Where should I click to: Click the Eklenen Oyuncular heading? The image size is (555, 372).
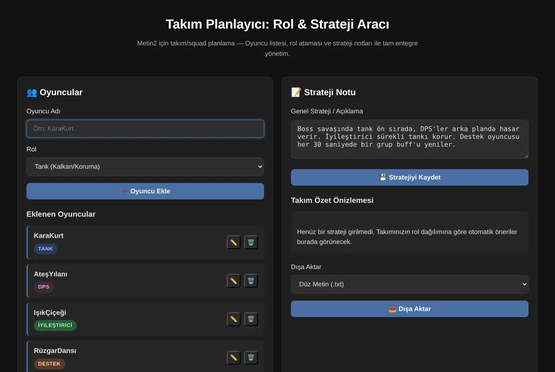coord(61,214)
